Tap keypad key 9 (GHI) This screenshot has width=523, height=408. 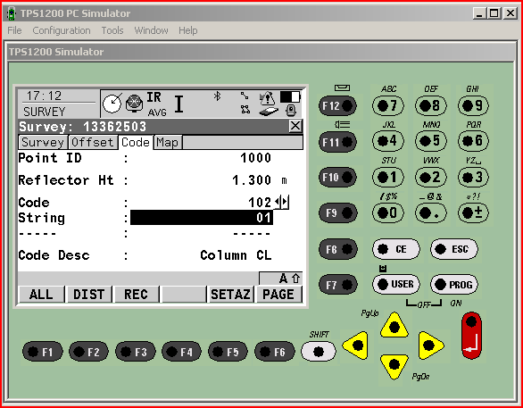[x=473, y=105]
